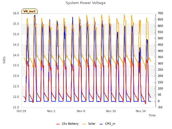Click the 250 right axis value

tap(160, 70)
